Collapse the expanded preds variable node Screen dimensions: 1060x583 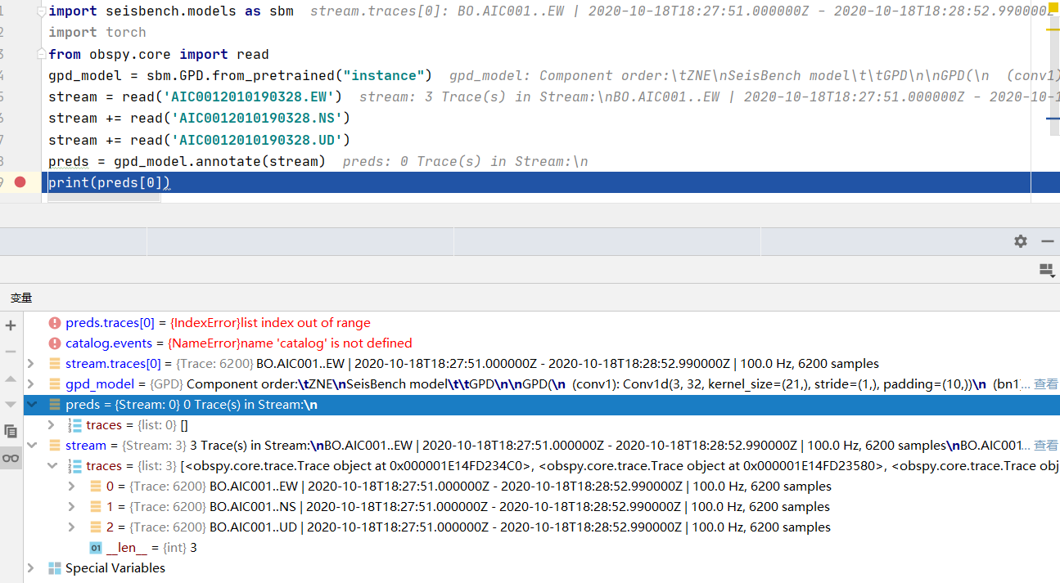click(x=31, y=404)
